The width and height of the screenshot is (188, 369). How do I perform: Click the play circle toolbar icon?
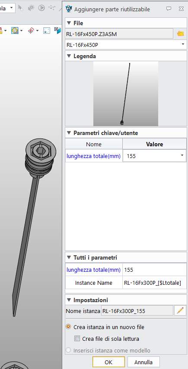[41, 8]
